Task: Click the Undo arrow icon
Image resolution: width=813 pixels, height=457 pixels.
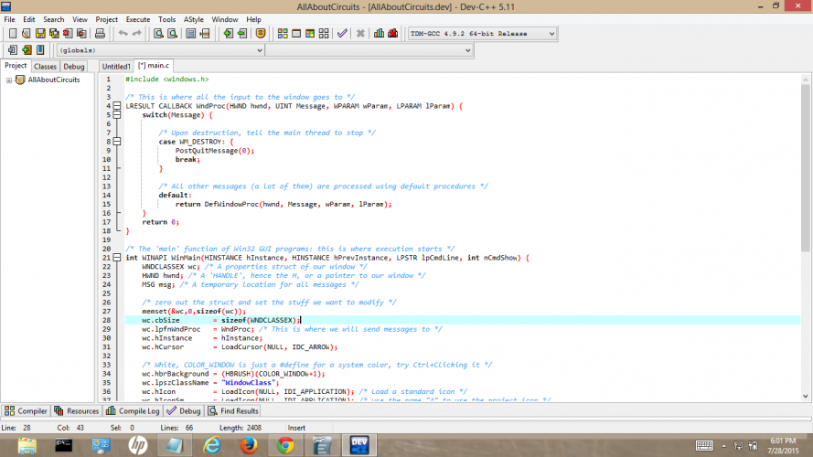Action: point(123,34)
